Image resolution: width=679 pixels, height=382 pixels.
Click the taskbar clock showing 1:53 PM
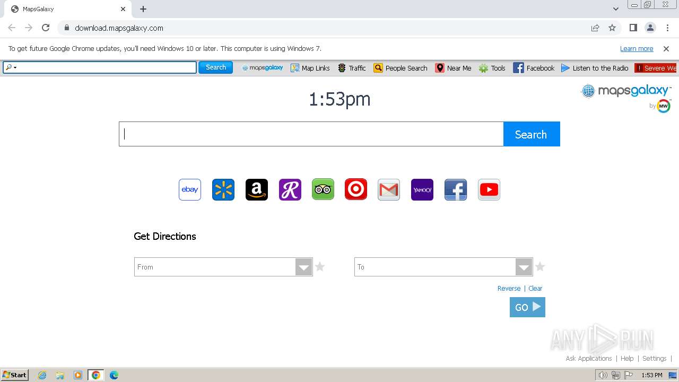click(651, 375)
